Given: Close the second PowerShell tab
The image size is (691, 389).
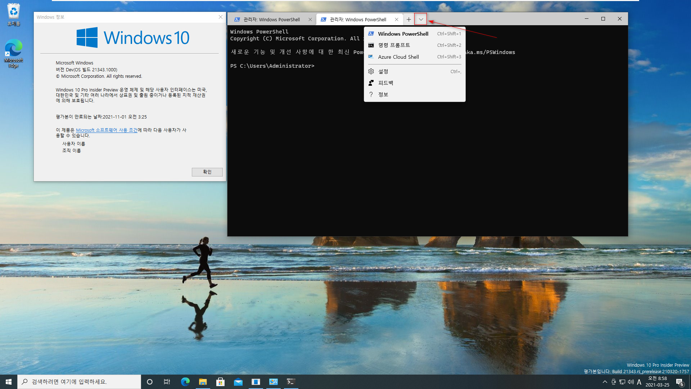Looking at the screenshot, I should tap(397, 20).
